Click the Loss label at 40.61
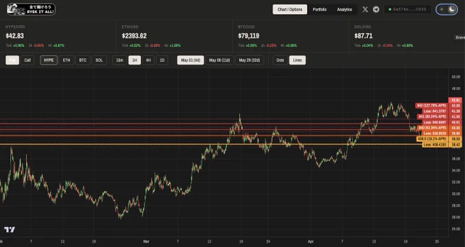The image size is (465, 247). tap(435, 122)
